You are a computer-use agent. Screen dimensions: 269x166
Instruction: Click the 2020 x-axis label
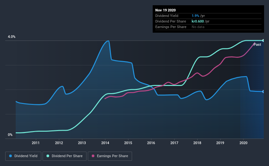click(x=243, y=143)
